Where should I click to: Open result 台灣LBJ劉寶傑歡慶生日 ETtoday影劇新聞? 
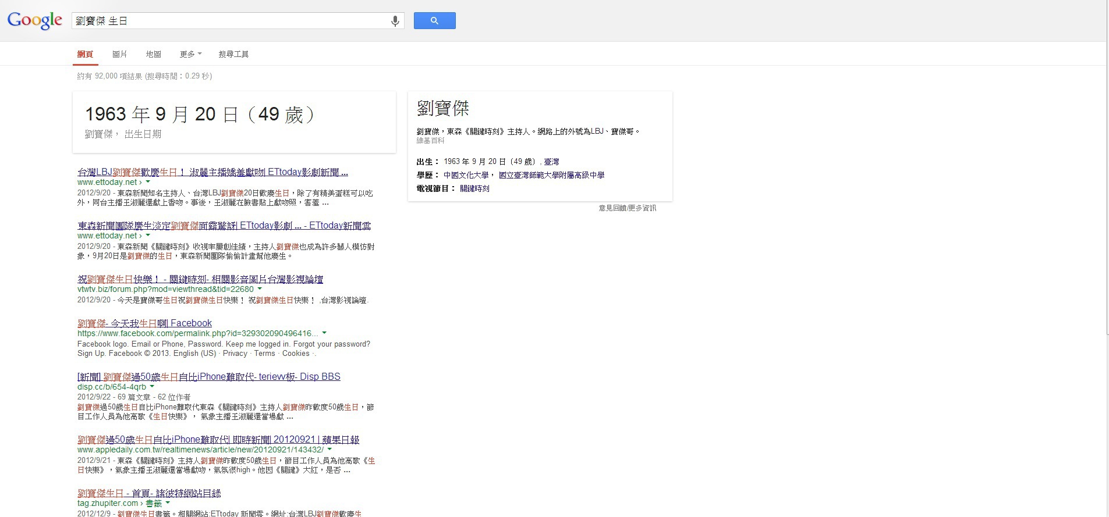point(212,172)
